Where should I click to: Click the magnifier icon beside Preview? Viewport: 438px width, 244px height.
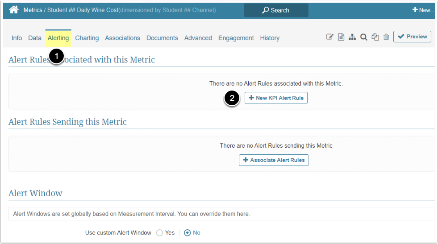(364, 37)
